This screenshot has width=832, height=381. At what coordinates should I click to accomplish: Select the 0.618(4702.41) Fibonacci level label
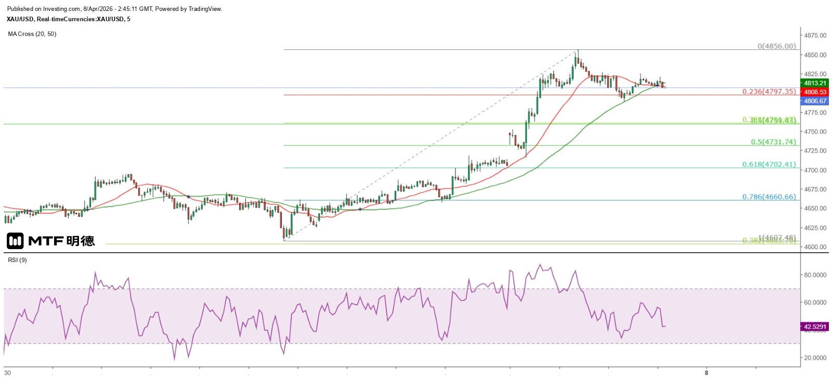pyautogui.click(x=769, y=164)
